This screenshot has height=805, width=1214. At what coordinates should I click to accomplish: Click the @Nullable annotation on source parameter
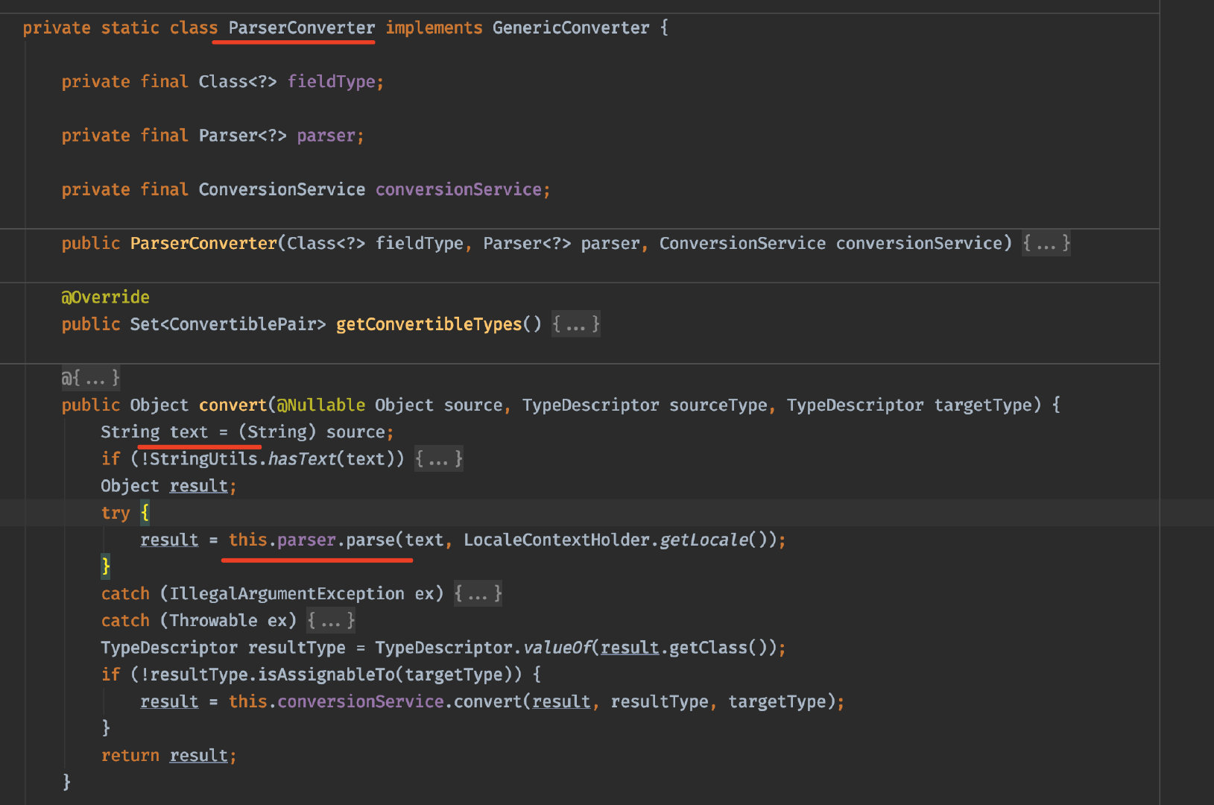[321, 405]
